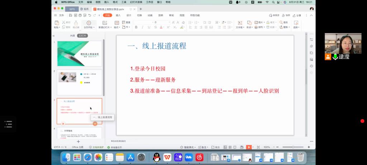Click the Collaborate (协作) button
The image size is (367, 165).
286,15
